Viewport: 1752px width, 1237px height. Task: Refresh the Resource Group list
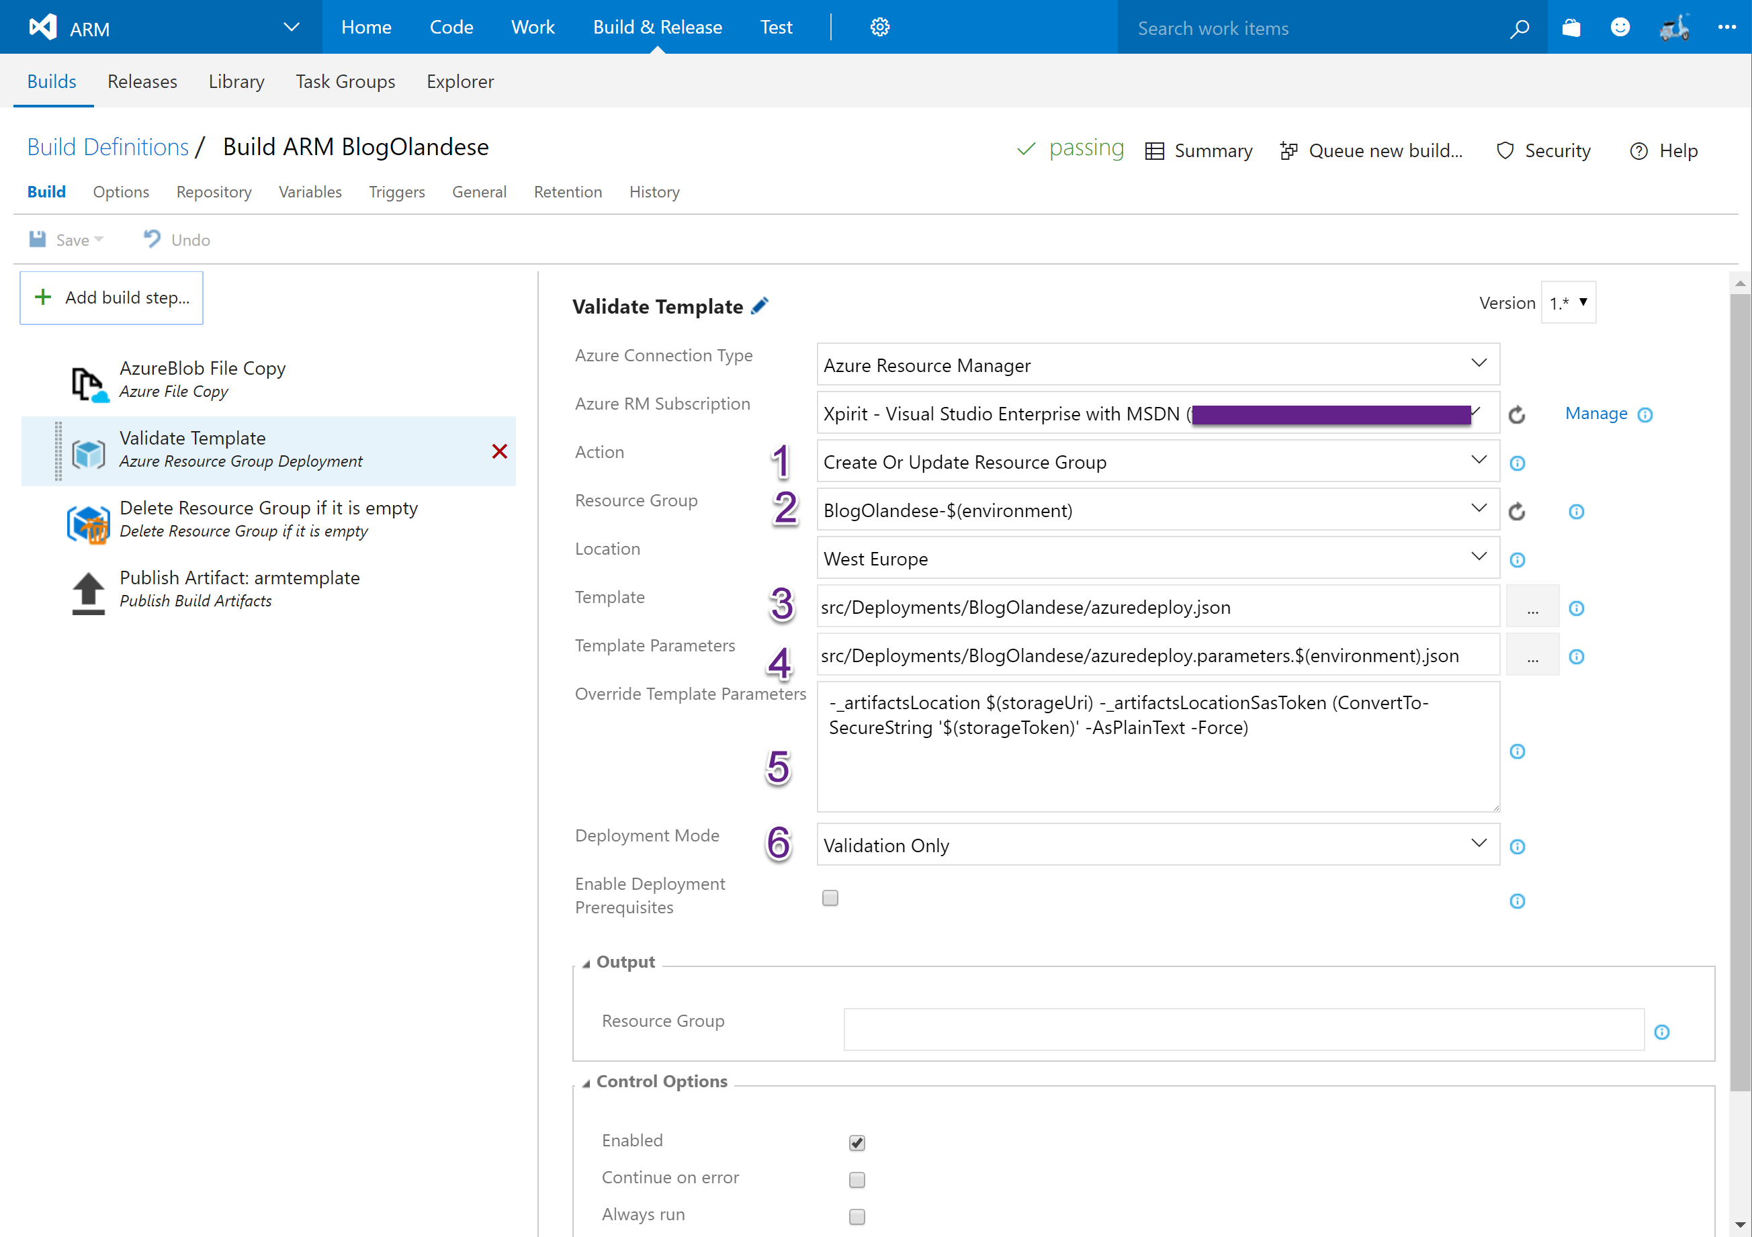(x=1517, y=511)
